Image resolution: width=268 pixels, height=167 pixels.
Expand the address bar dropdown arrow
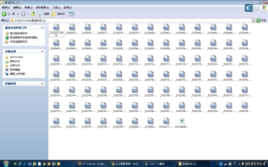(253, 20)
